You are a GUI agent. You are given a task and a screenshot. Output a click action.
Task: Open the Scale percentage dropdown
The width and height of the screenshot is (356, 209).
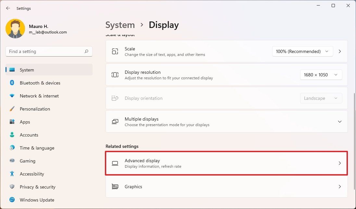pos(302,51)
